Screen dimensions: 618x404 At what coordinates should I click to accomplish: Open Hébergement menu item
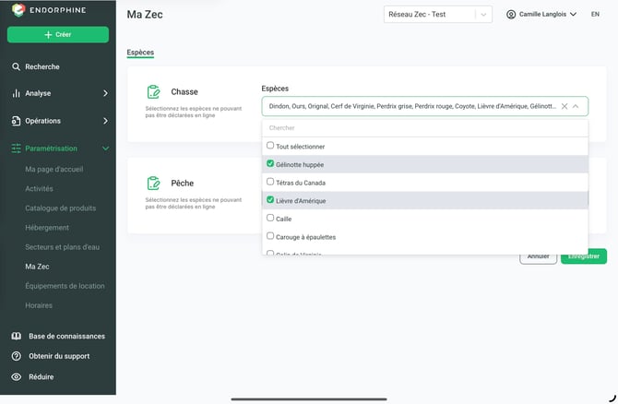pos(47,228)
